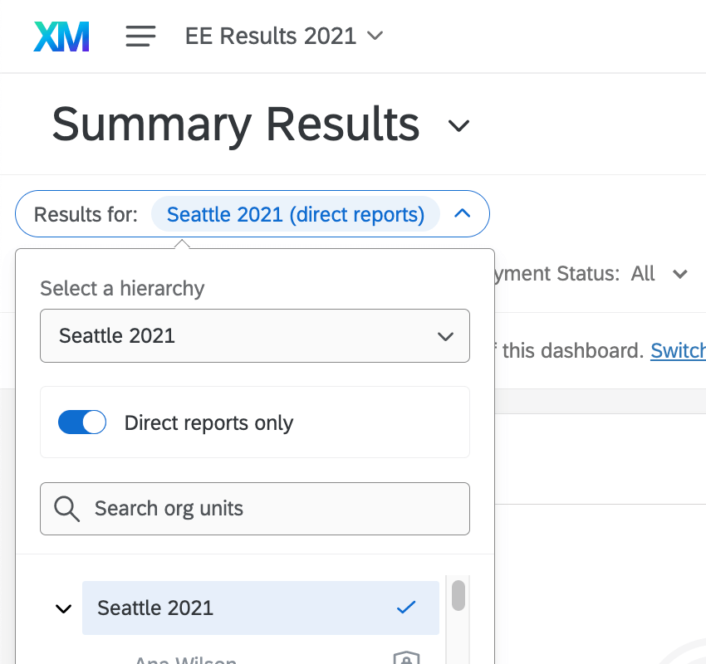Click the org unit list scrollbar thumb

click(458, 596)
